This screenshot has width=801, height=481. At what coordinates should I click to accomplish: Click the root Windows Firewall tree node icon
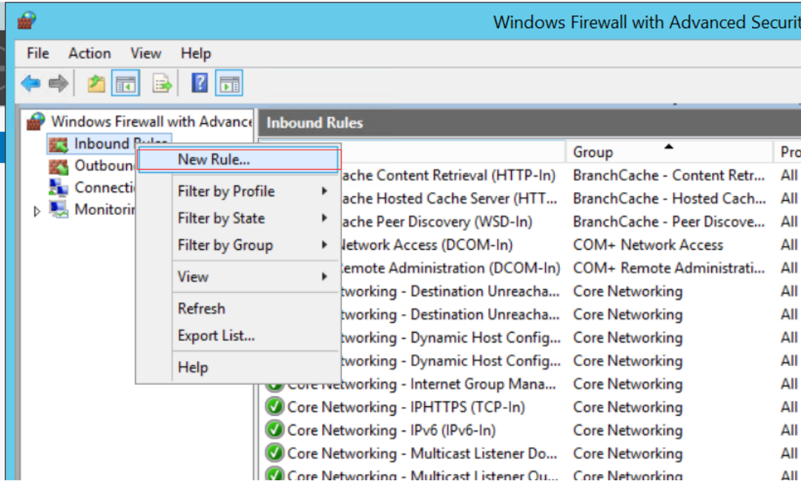(36, 122)
